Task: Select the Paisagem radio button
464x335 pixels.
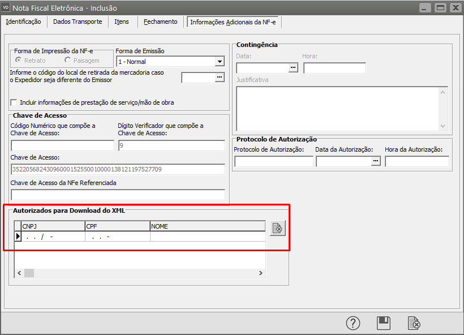Action: coord(68,60)
